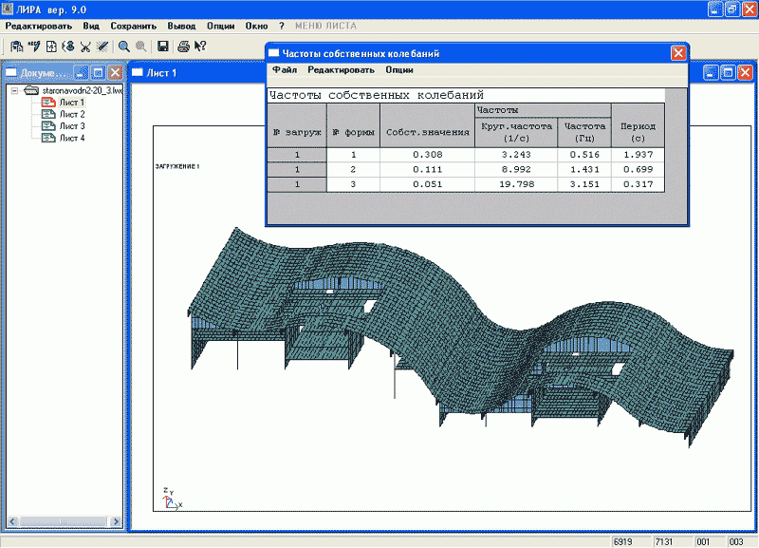759x548 pixels.
Task: Click the scissors cut icon in toolbar
Action: pyautogui.click(x=85, y=46)
